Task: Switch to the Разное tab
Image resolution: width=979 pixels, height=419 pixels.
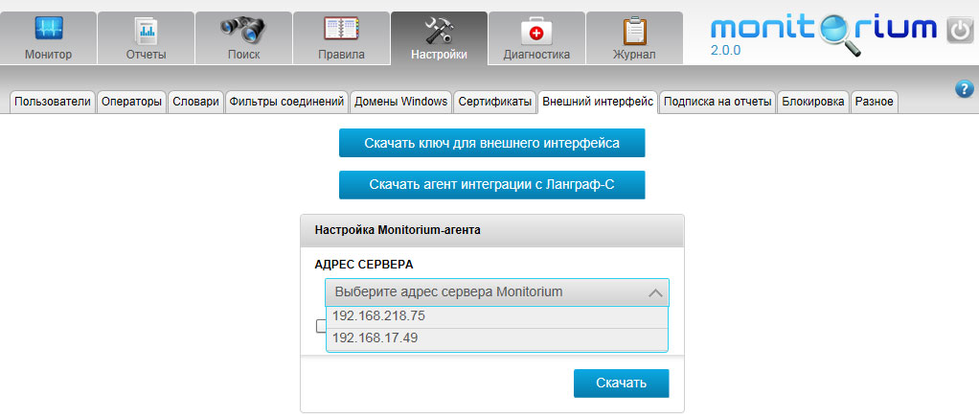Action: (875, 102)
